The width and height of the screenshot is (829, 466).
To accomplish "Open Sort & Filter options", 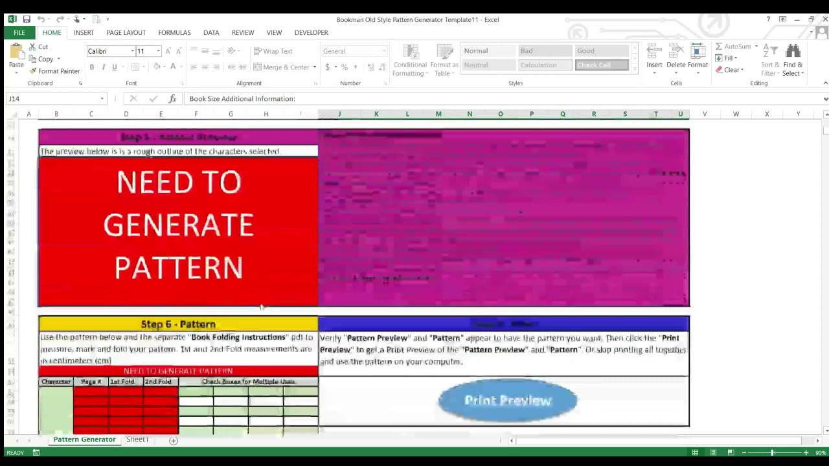I will coord(771,60).
